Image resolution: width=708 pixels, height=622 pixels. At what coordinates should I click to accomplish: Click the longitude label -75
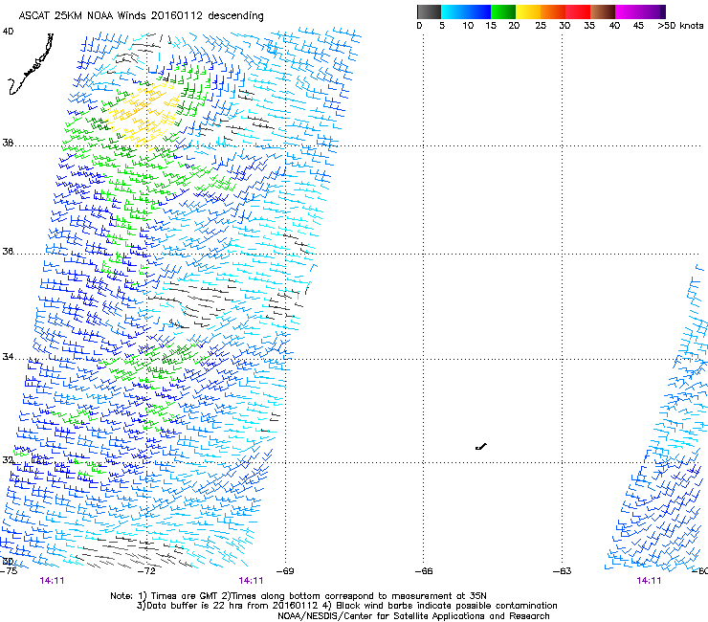pyautogui.click(x=9, y=571)
